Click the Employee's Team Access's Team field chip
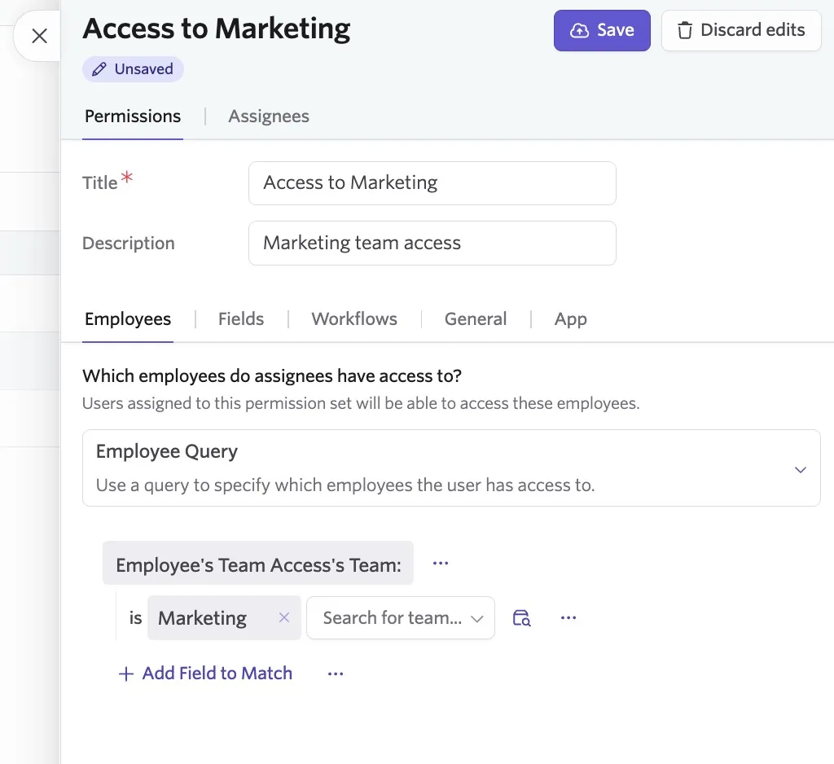The width and height of the screenshot is (834, 764). click(x=258, y=563)
